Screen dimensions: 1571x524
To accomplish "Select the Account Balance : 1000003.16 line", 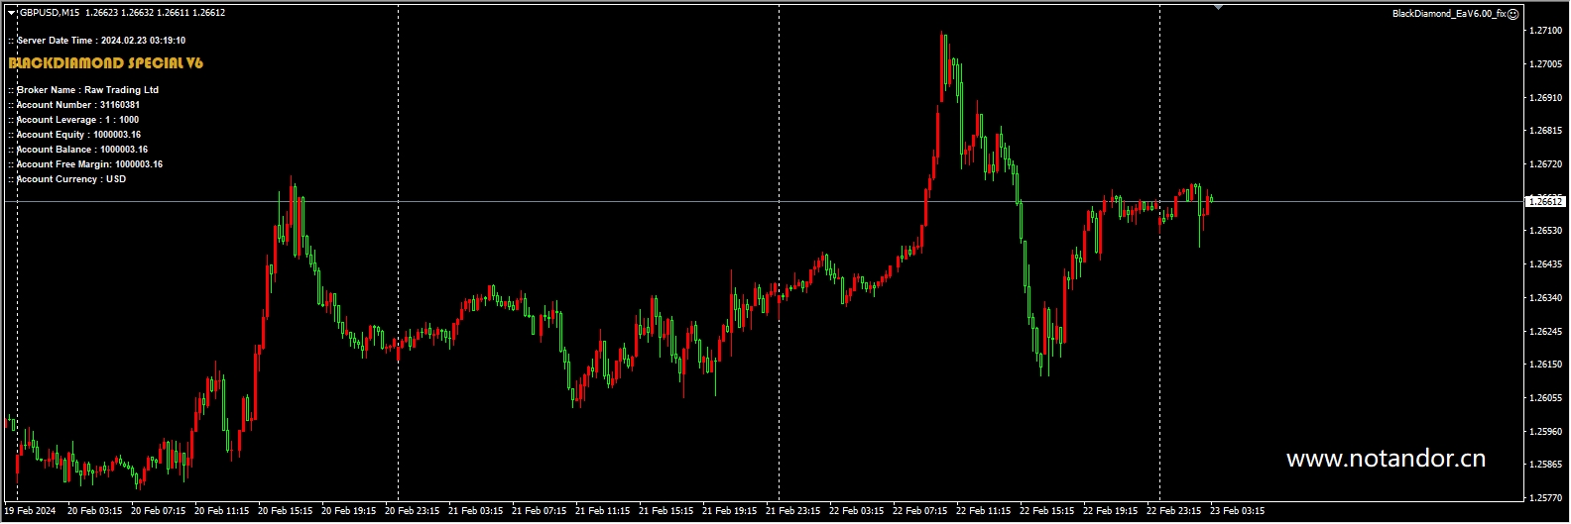I will [78, 150].
